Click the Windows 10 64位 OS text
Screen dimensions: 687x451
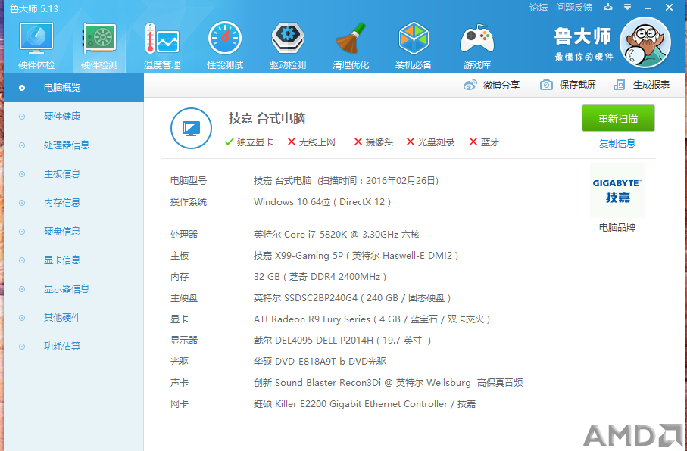tap(322, 202)
